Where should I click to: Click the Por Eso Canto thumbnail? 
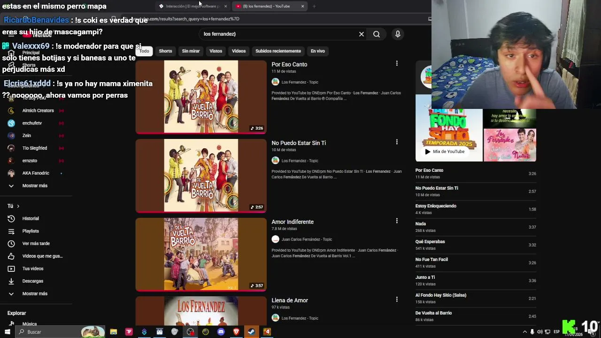point(201,97)
